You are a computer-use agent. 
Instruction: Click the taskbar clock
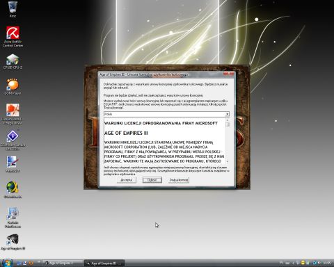pyautogui.click(x=327, y=263)
